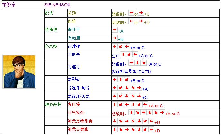Select the 特殊技 category label
The height and width of the screenshot is (135, 221).
pos(51,30)
